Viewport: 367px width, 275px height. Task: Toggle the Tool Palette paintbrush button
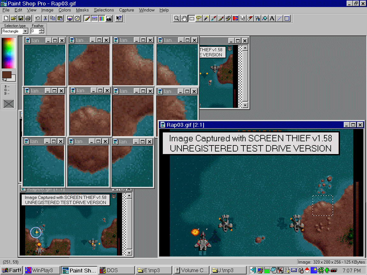87,18
